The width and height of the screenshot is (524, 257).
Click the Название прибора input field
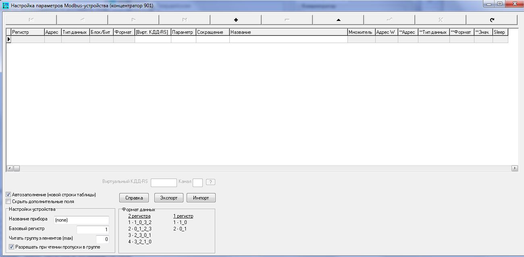click(81, 220)
